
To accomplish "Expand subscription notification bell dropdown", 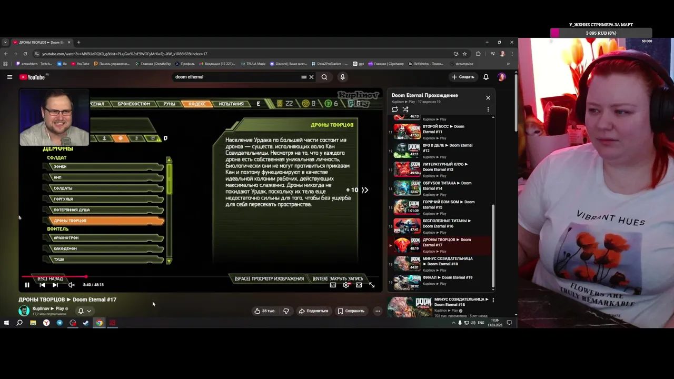I will 84,311.
